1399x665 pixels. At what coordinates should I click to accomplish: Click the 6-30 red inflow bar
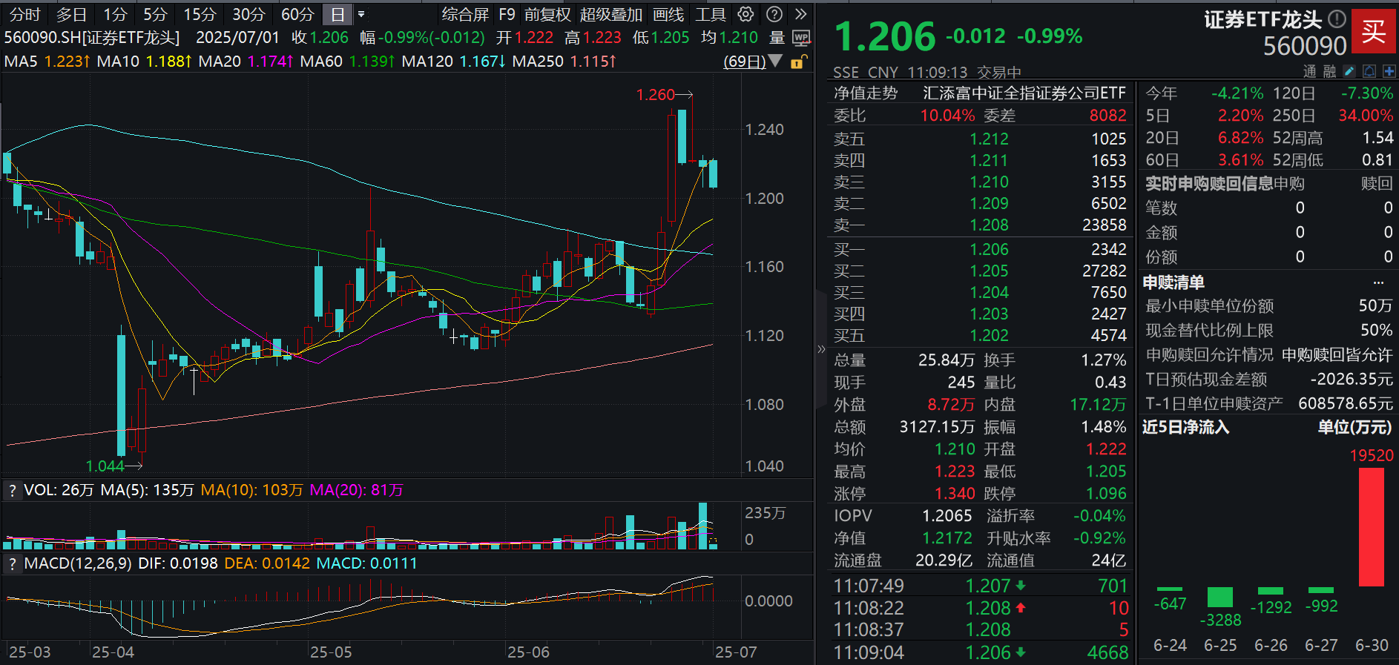pos(1372,527)
